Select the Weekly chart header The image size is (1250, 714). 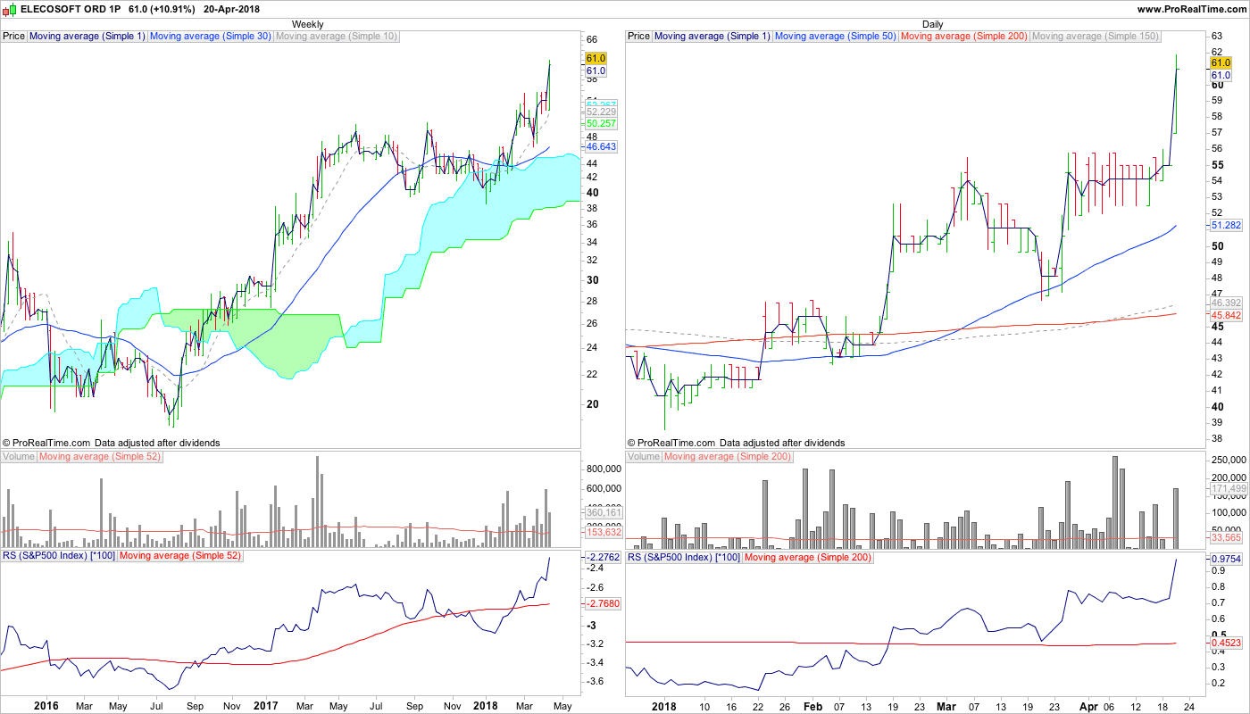[307, 25]
